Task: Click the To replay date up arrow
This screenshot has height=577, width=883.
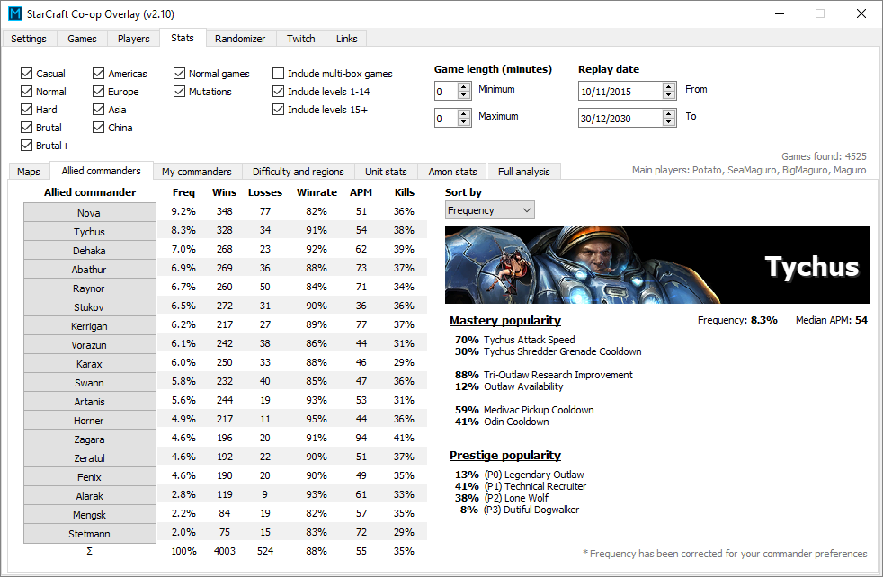Action: pyautogui.click(x=669, y=114)
